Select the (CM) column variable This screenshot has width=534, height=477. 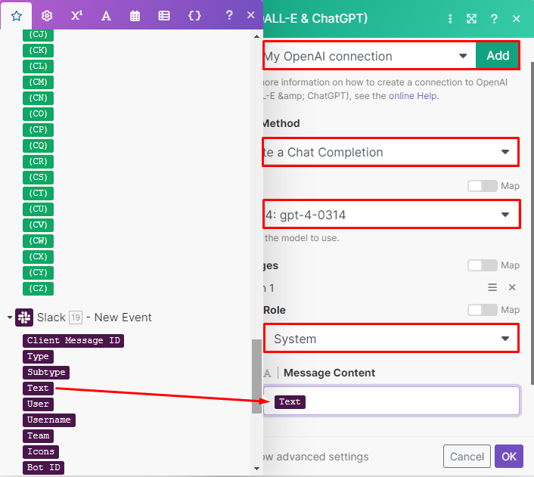(38, 82)
